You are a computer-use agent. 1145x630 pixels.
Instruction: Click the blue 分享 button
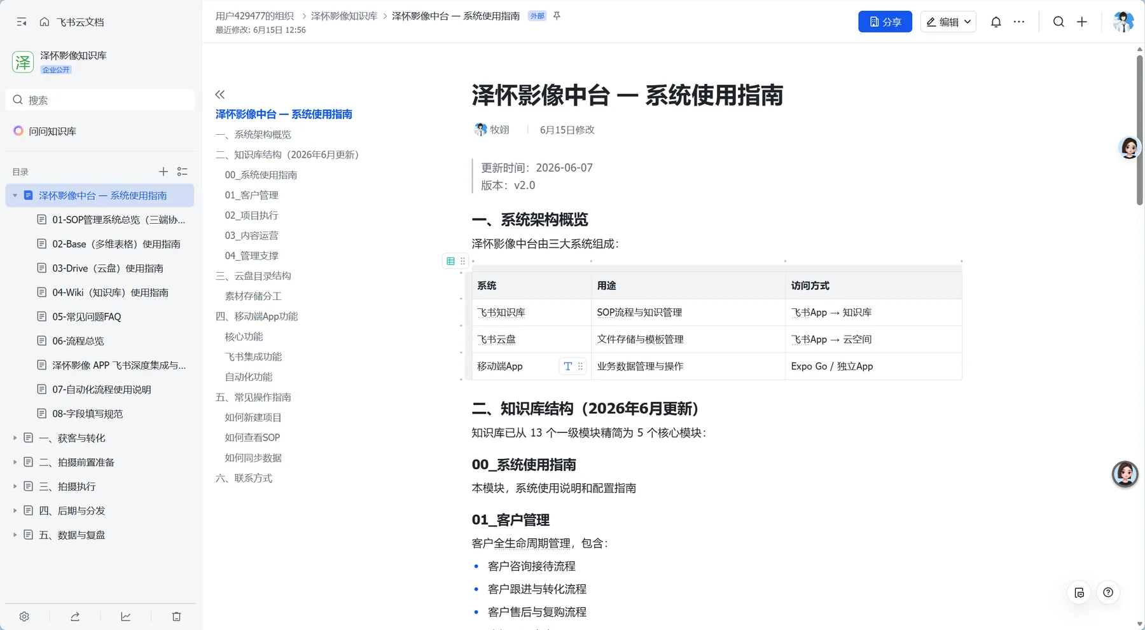(885, 22)
